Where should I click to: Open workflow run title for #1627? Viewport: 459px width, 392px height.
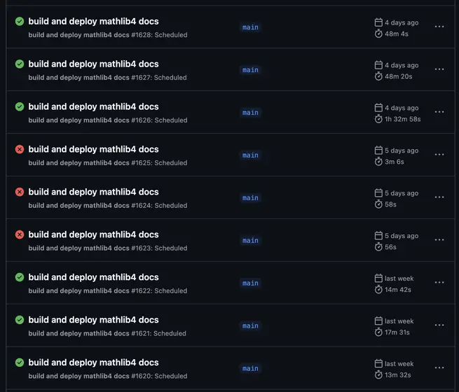pyautogui.click(x=93, y=64)
